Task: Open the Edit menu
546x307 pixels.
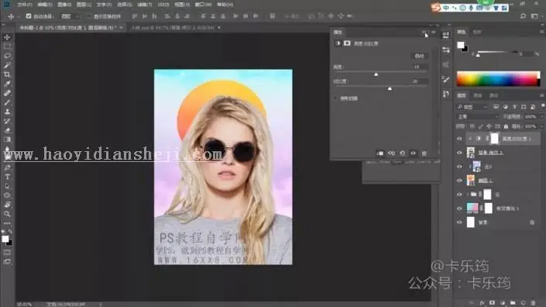Action: [x=45, y=5]
